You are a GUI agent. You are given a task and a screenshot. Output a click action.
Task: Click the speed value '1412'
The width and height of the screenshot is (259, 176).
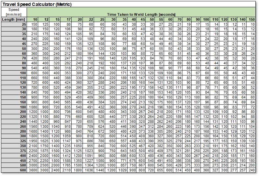(67, 156)
